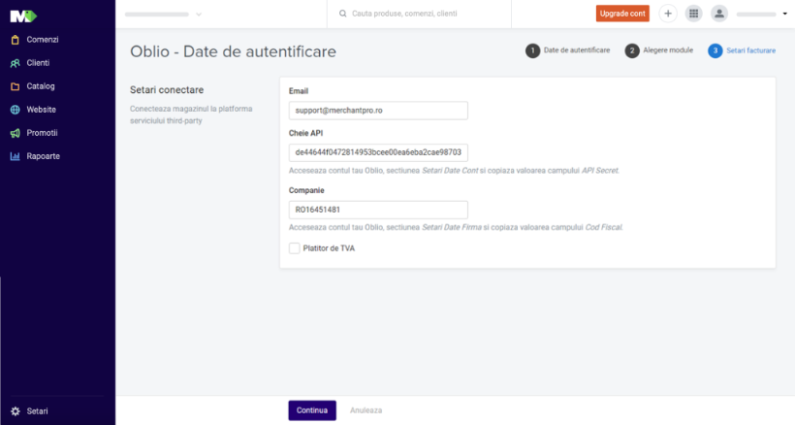Click the Continua button

pos(312,410)
